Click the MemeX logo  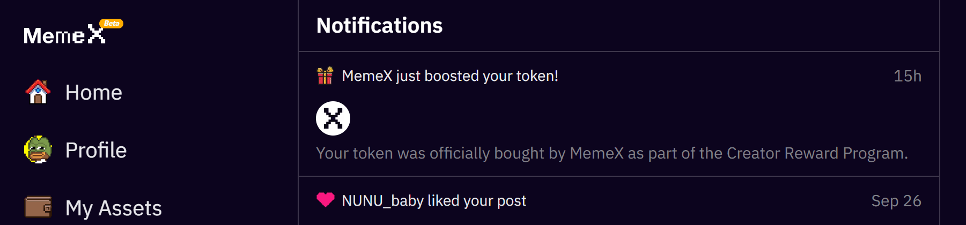click(64, 35)
